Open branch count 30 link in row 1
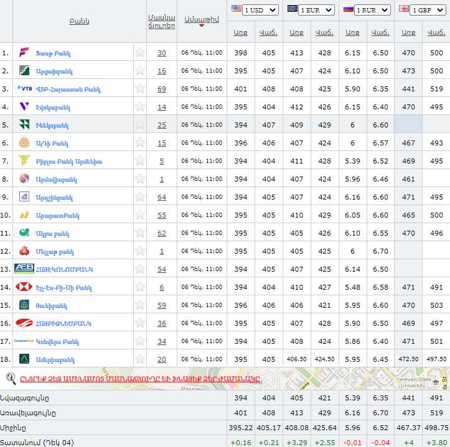This screenshot has width=450, height=447. click(x=162, y=53)
